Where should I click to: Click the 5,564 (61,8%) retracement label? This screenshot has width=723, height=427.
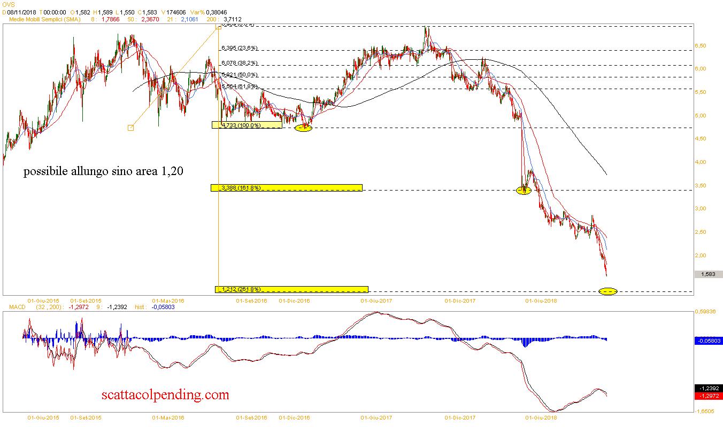240,86
